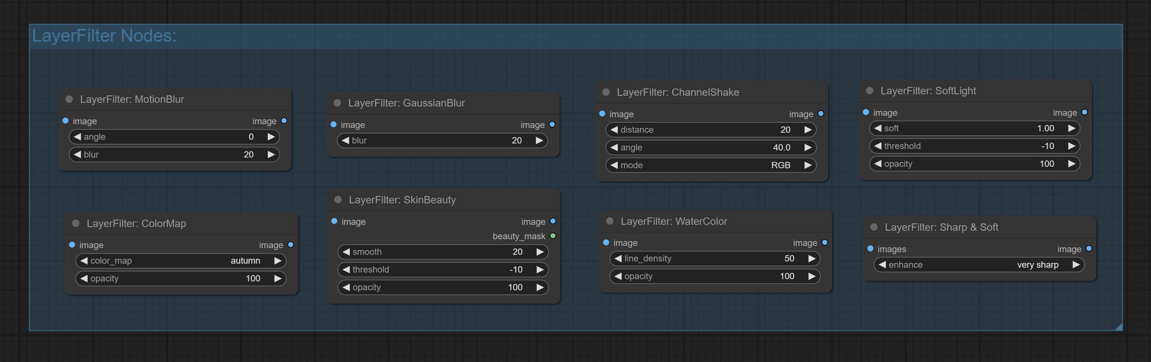Select the LayerFilter Nodes group title

click(104, 35)
